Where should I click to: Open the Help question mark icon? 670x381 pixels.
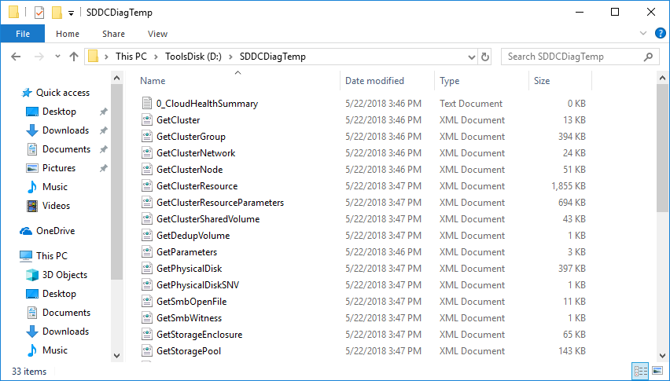point(661,33)
